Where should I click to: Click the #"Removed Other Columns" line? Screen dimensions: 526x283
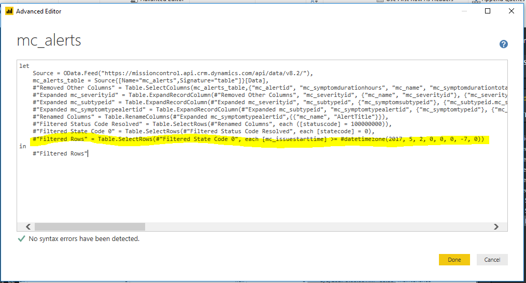click(269, 88)
